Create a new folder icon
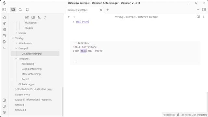Image resolution: width=208 pixels, height=117 pixels. pyautogui.click(x=33, y=17)
